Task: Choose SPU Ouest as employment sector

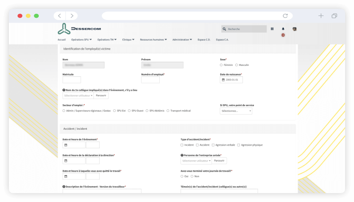Action: click(x=129, y=111)
